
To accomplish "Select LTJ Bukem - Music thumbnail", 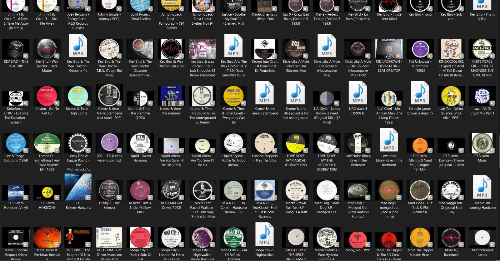I will [482, 143].
